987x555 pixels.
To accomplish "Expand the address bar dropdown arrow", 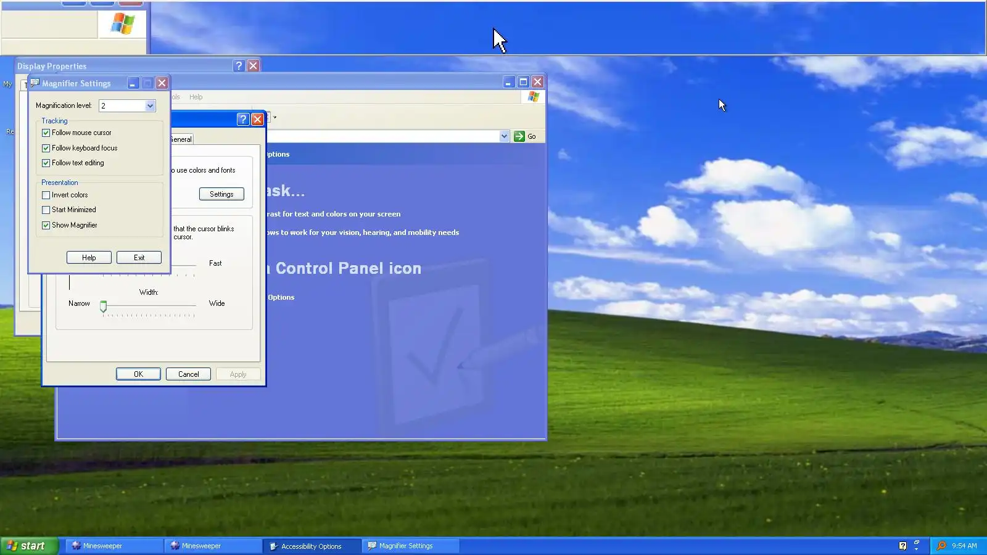I will [504, 136].
